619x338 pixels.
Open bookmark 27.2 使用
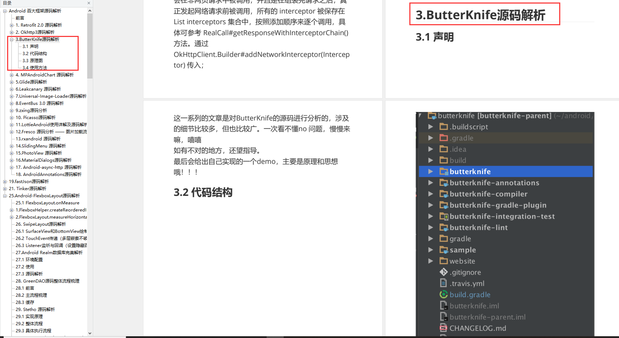pos(25,267)
